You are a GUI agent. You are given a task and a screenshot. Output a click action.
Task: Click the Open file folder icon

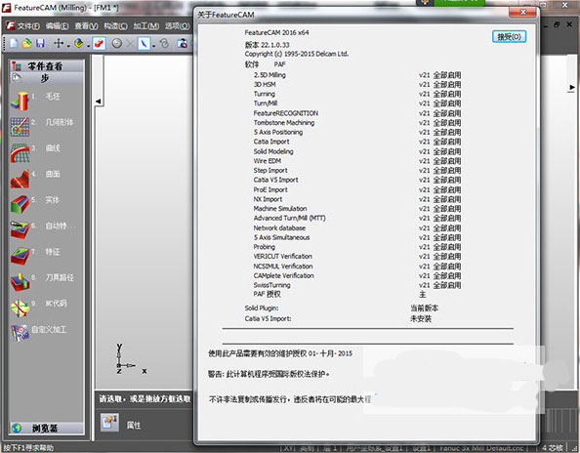click(x=26, y=43)
